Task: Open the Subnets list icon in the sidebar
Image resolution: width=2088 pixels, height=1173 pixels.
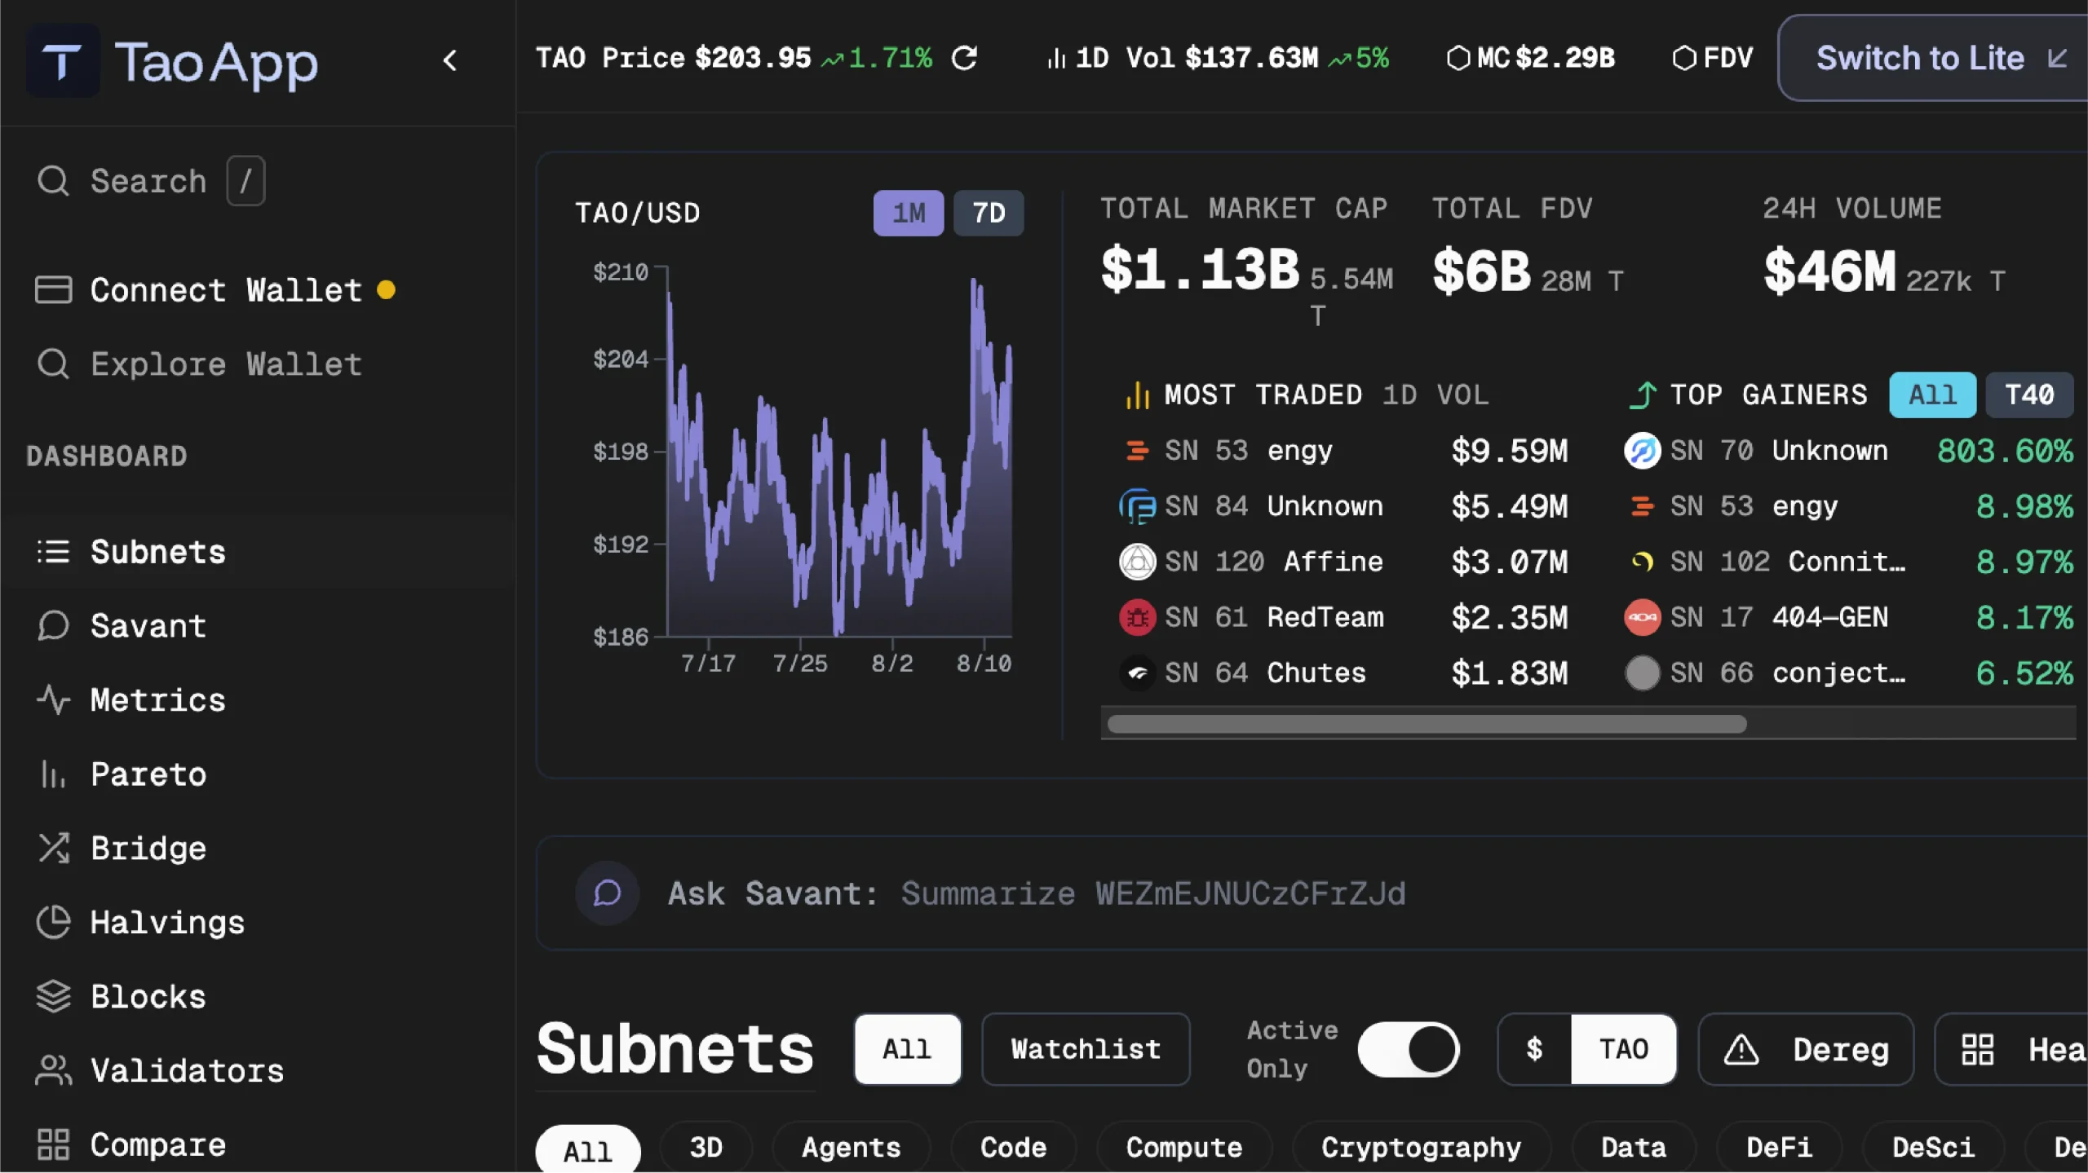Action: click(54, 552)
